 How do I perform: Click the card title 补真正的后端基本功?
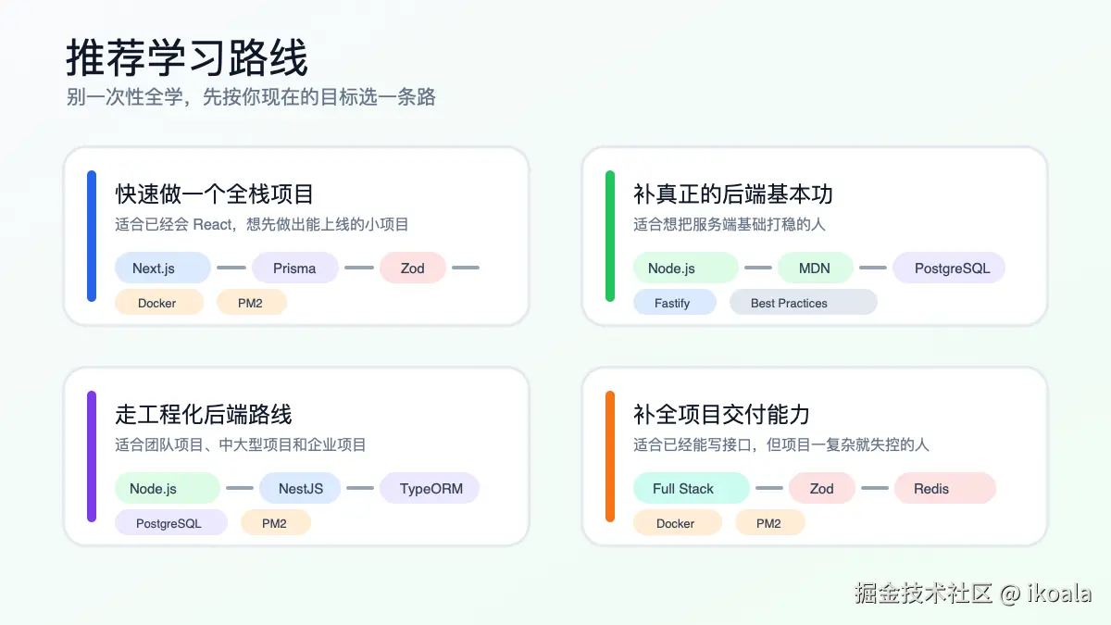[x=733, y=194]
